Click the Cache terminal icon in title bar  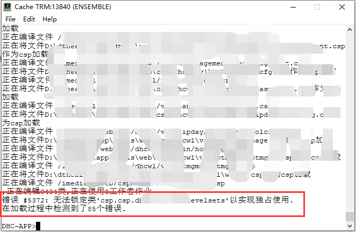pyautogui.click(x=8, y=7)
